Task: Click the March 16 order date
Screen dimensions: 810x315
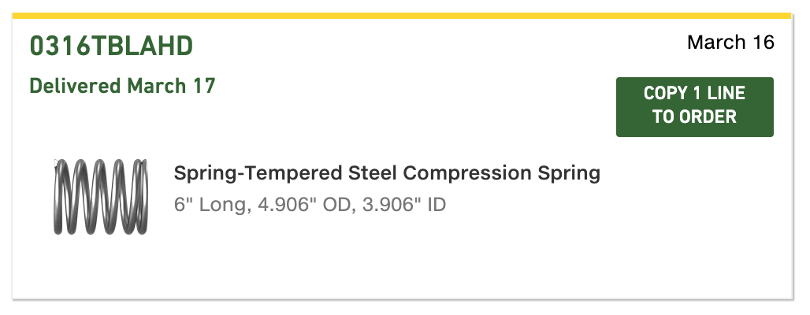Action: tap(730, 43)
